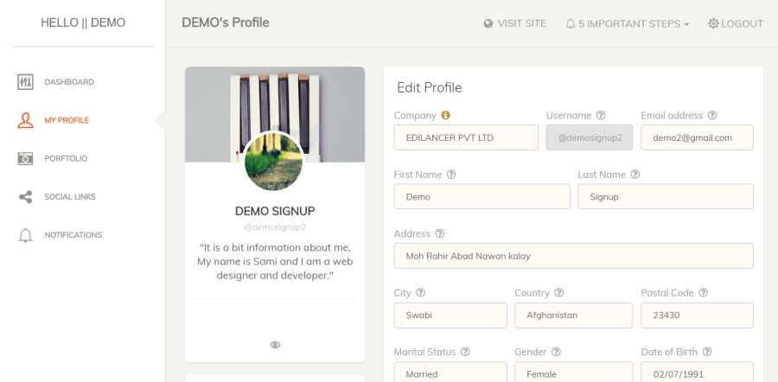Screen dimensions: 778x382
Task: Open the Gender selector showing Female
Action: pos(573,372)
